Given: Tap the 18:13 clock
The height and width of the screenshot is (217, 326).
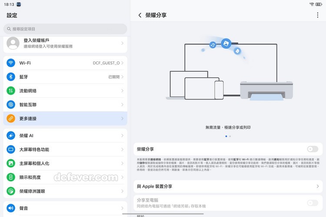Looking at the screenshot, I should pyautogui.click(x=9, y=4).
